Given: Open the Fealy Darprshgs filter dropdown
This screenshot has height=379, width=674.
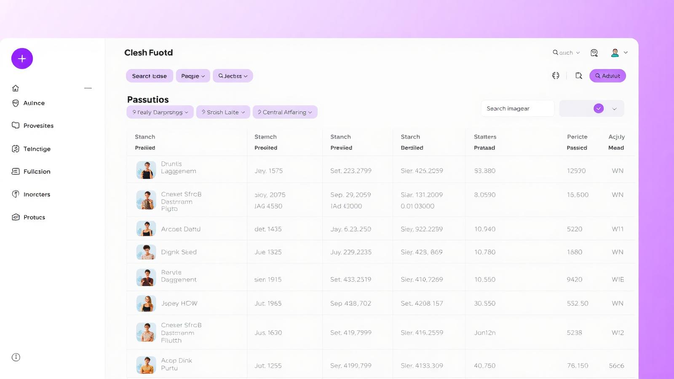Looking at the screenshot, I should [x=160, y=112].
